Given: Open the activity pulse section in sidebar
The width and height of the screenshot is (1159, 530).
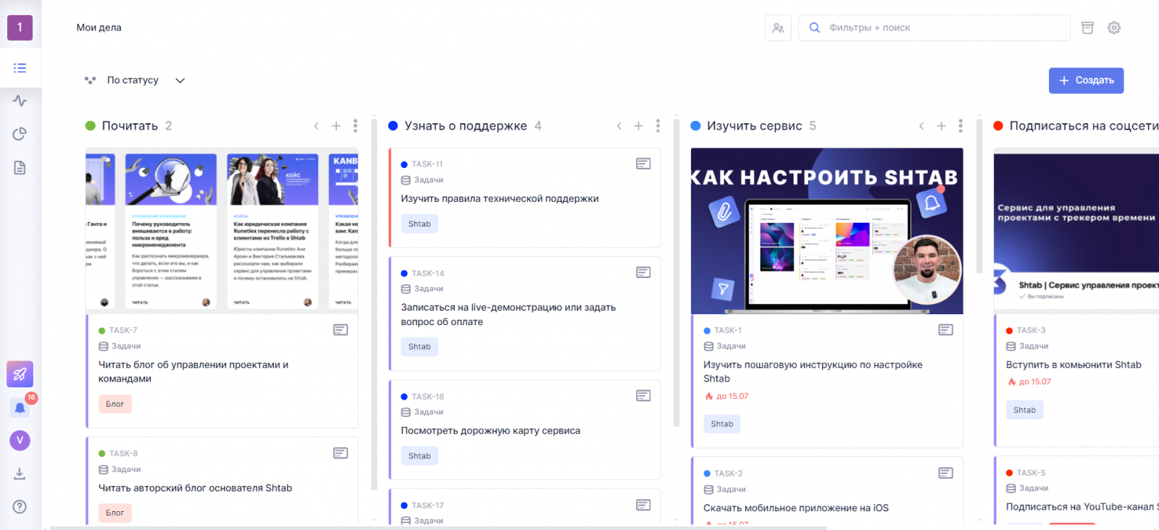Looking at the screenshot, I should (20, 101).
